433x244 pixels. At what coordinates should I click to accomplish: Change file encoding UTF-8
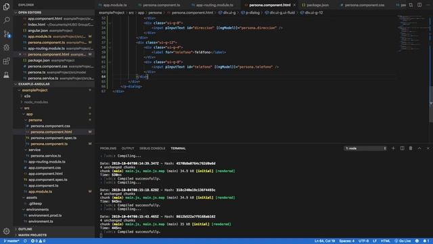point(364,241)
